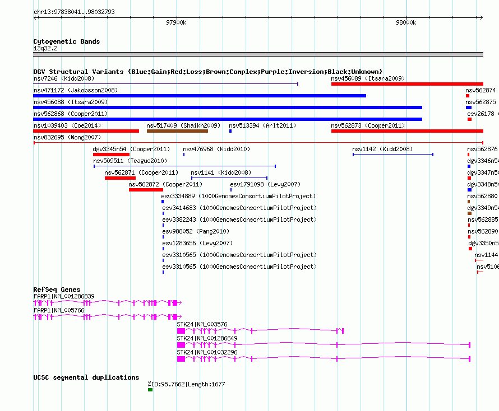Select the nsv509511 (Teague2010) label
This screenshot has width=499, height=411.
[x=130, y=161]
